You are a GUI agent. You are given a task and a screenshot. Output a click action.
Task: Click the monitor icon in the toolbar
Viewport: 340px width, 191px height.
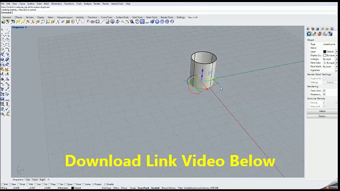click(x=112, y=22)
